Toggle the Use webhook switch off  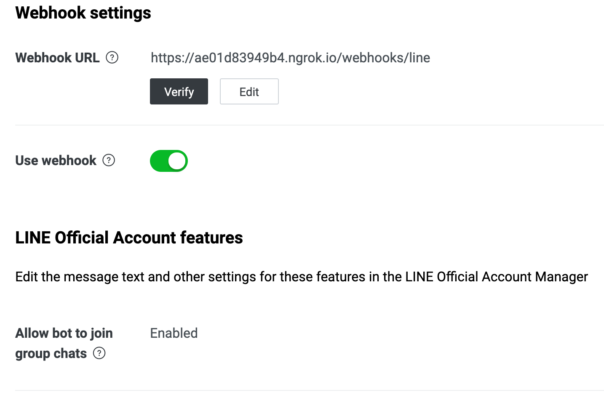click(x=169, y=161)
